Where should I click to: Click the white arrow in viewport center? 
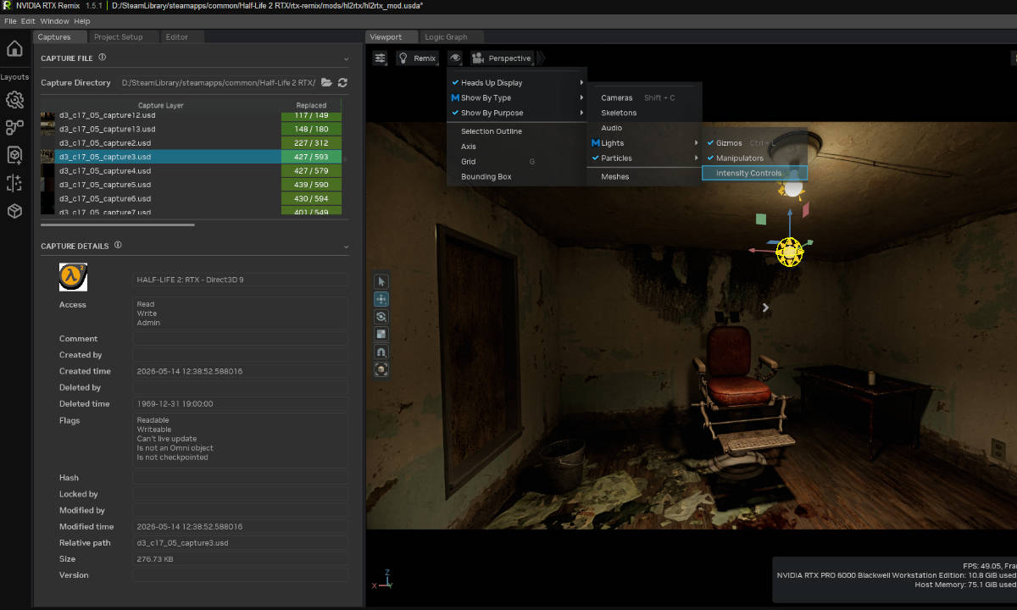(x=765, y=308)
